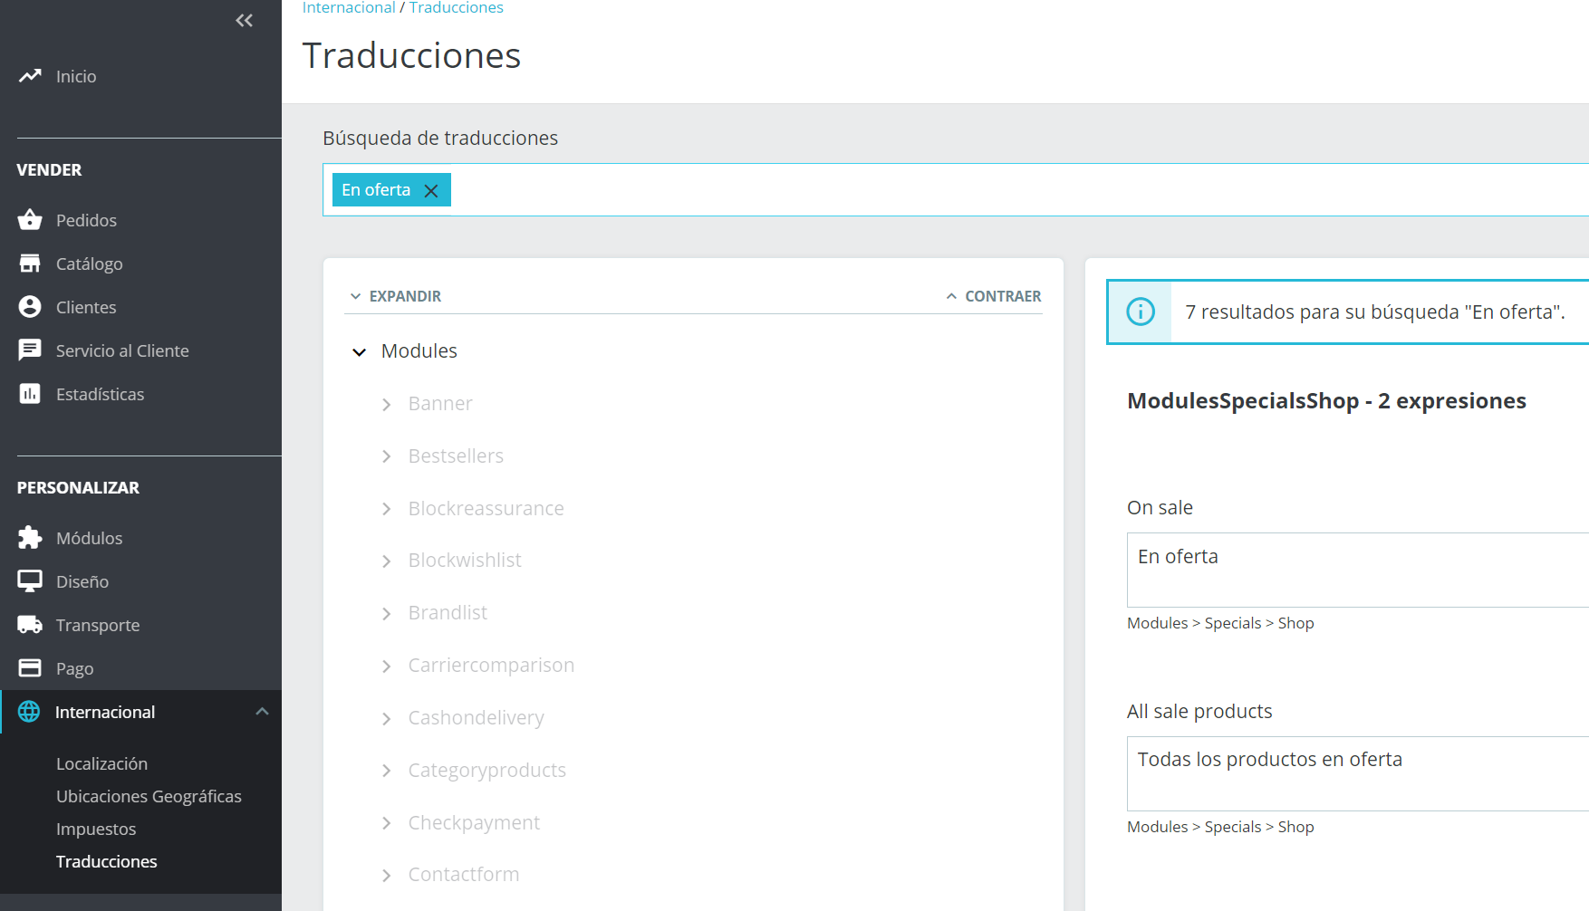Click the '7 resultados' search results message
Viewport: 1589px width, 911px height.
pos(1375,312)
